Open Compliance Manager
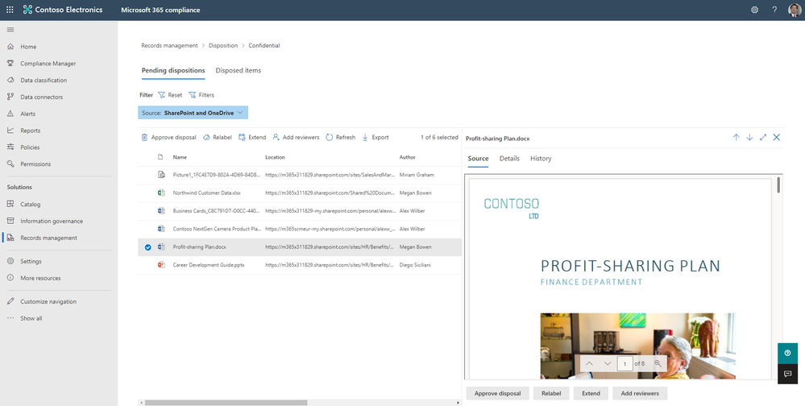 pos(48,64)
